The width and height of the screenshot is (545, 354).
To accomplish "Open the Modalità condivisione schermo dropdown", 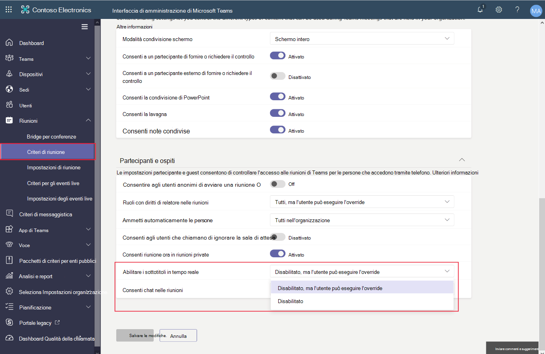I will point(362,39).
